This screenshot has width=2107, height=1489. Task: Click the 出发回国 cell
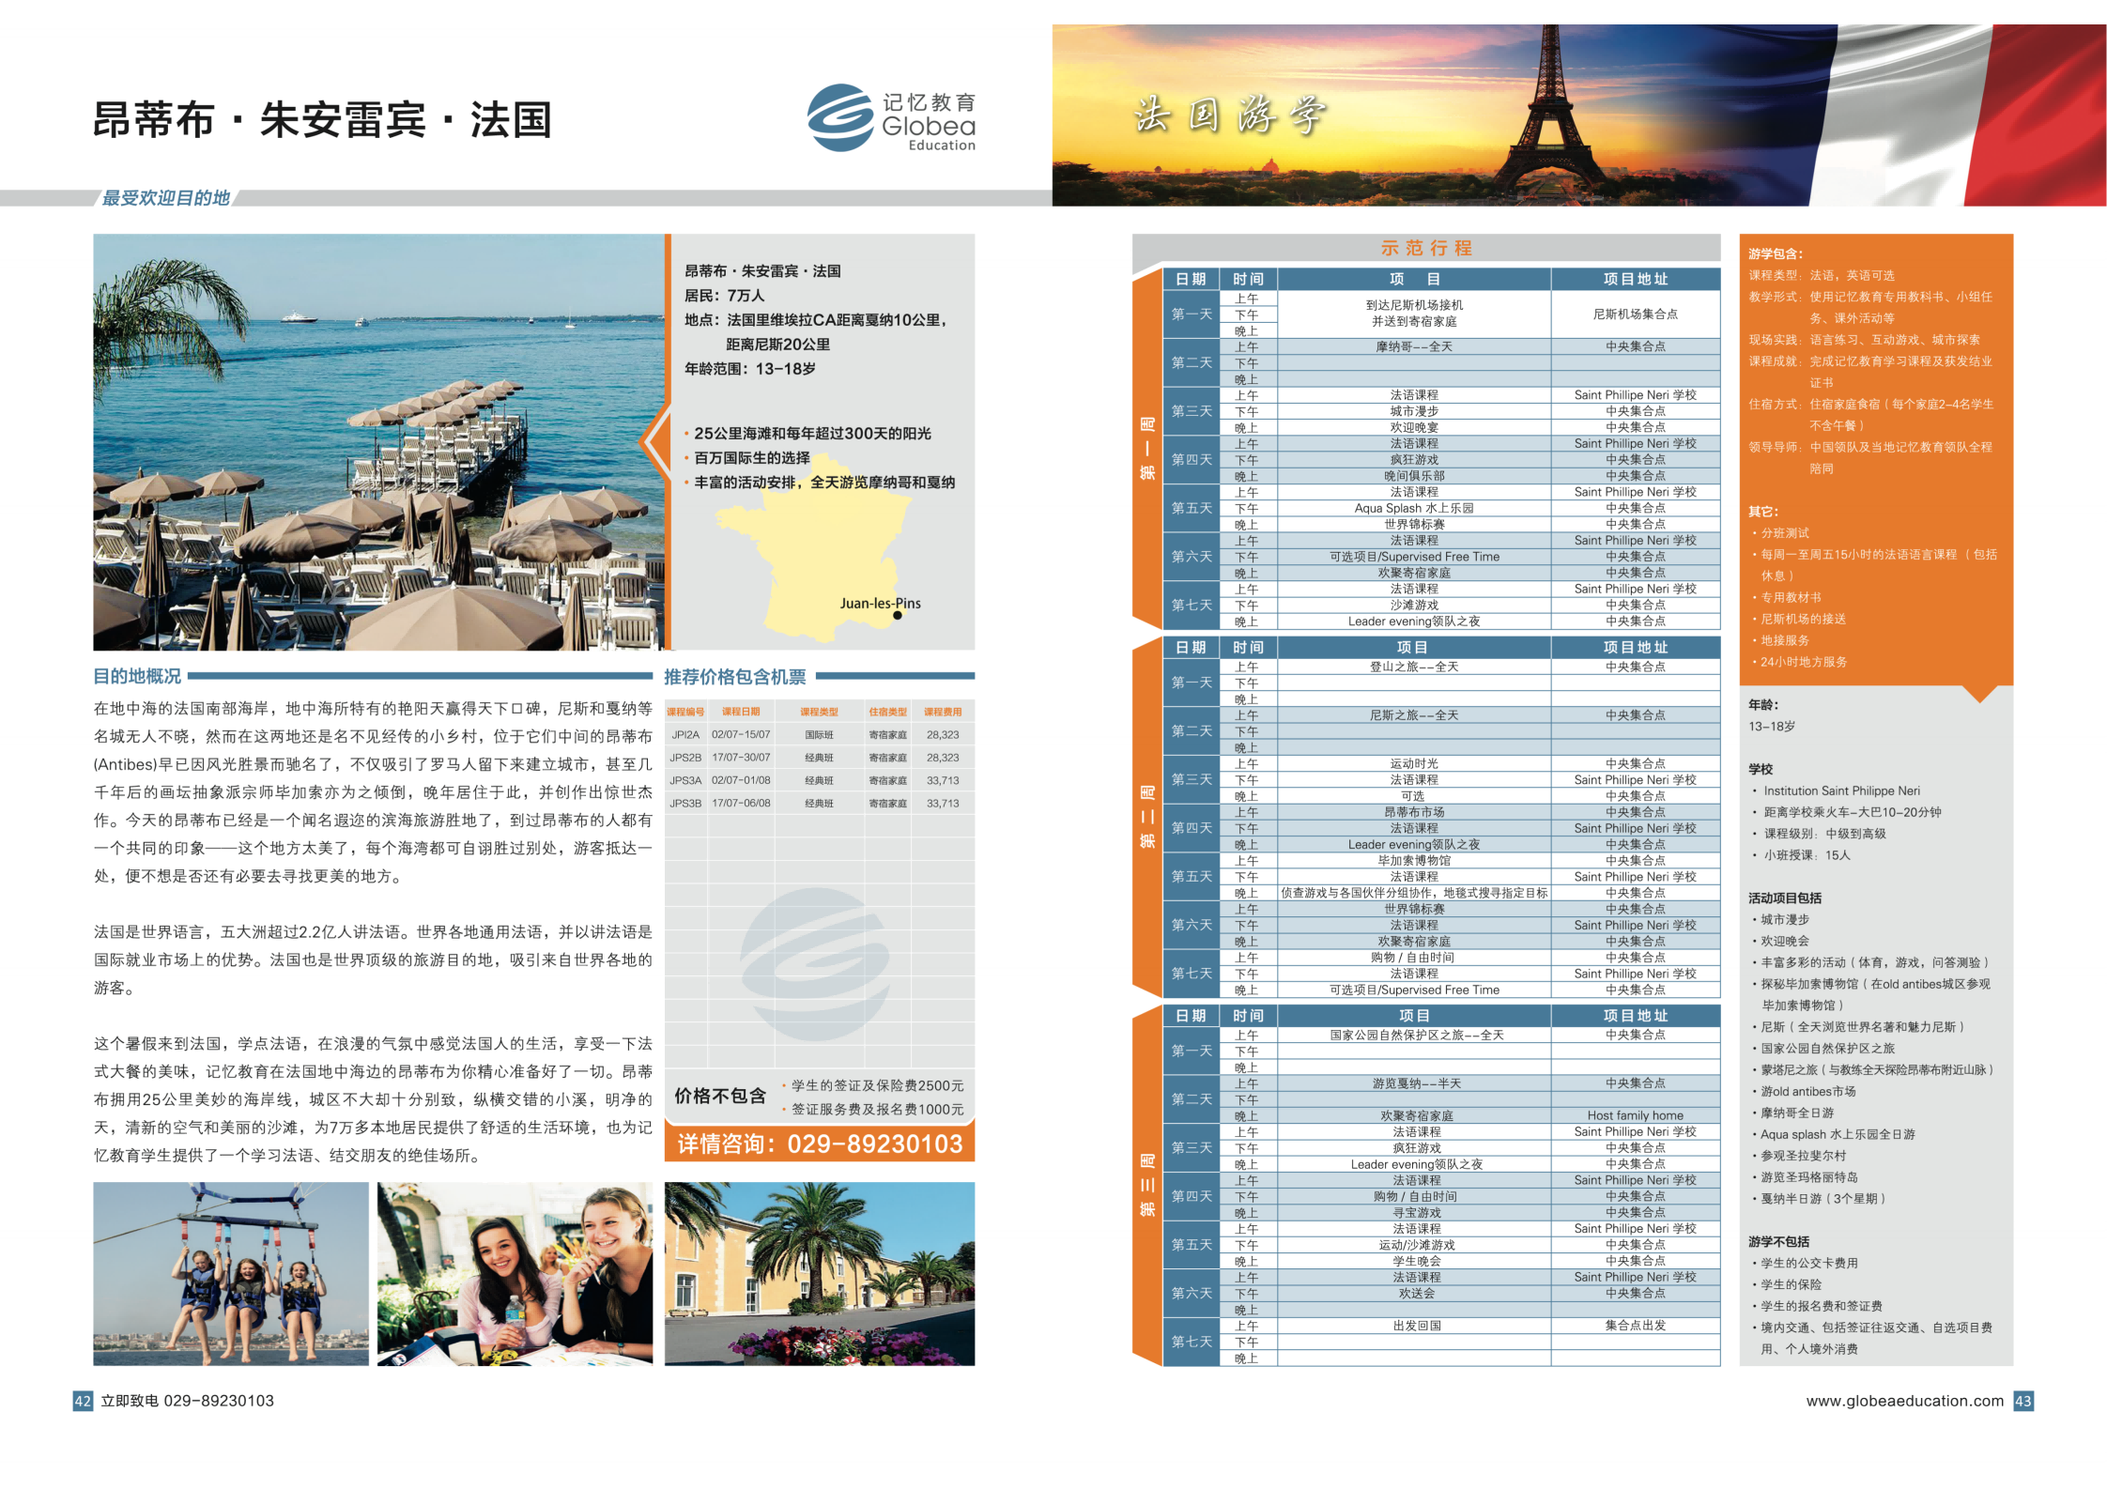point(1417,1326)
